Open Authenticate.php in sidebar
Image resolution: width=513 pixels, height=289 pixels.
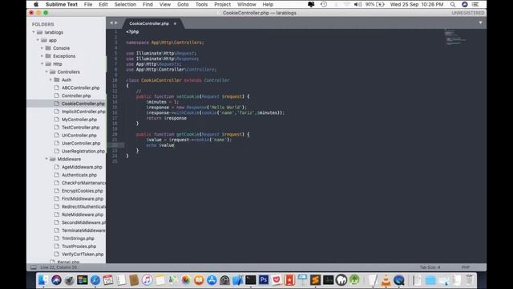(79, 175)
